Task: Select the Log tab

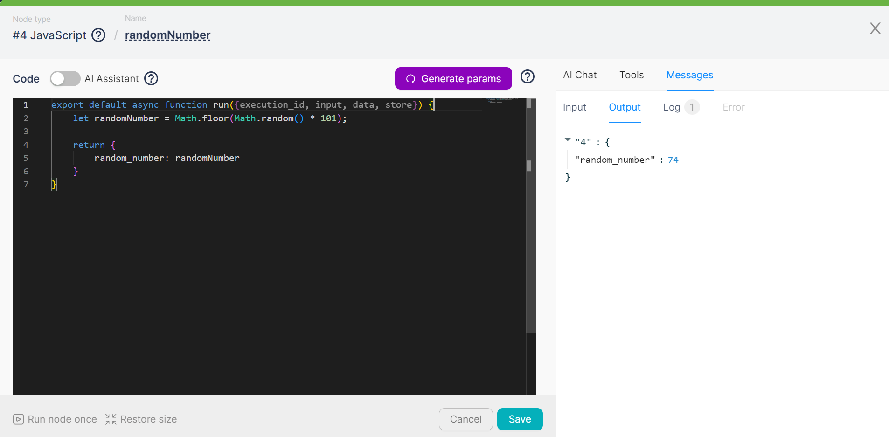Action: 672,107
